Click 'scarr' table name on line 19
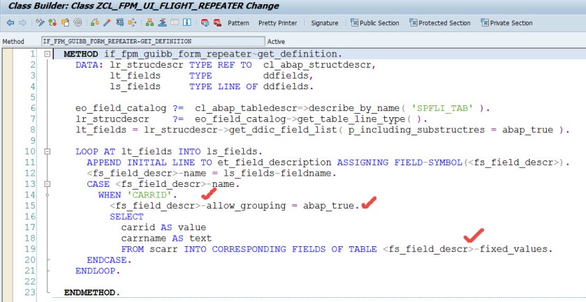 (163, 249)
